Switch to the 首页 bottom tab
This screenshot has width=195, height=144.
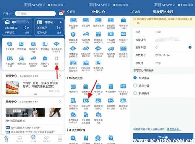6,138
